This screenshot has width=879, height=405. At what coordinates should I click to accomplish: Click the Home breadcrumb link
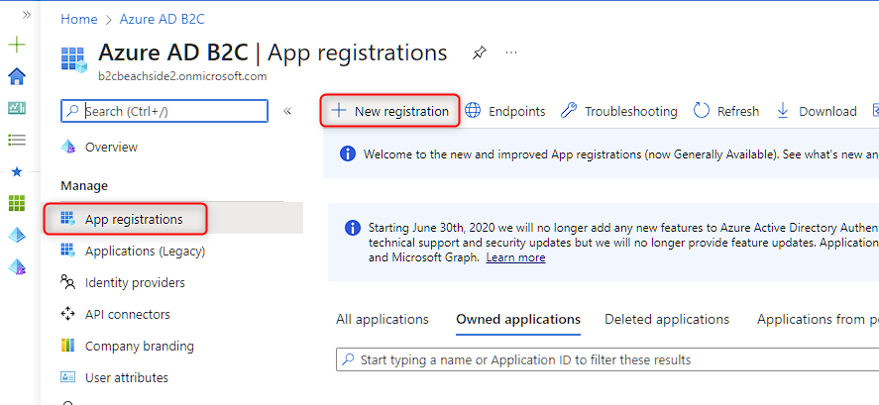79,19
